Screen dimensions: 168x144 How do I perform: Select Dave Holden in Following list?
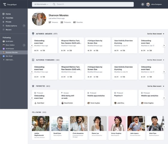[x=10, y=45]
